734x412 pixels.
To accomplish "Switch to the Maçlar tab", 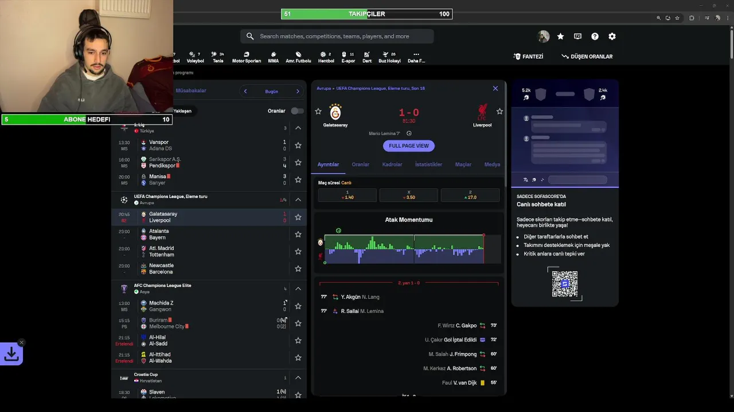I will tap(463, 164).
